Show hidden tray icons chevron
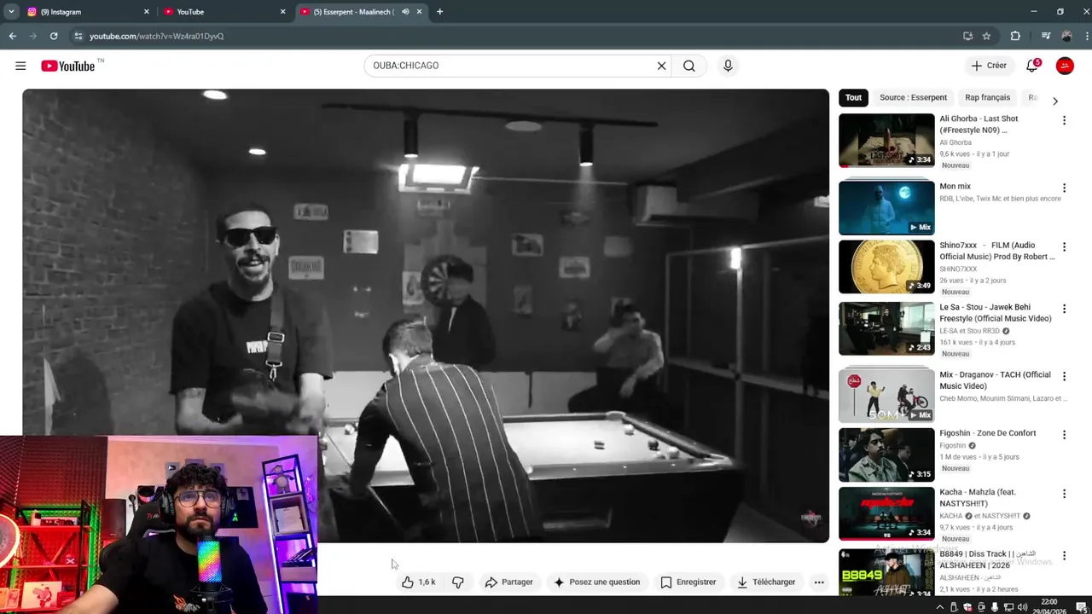This screenshot has width=1092, height=614. (940, 607)
